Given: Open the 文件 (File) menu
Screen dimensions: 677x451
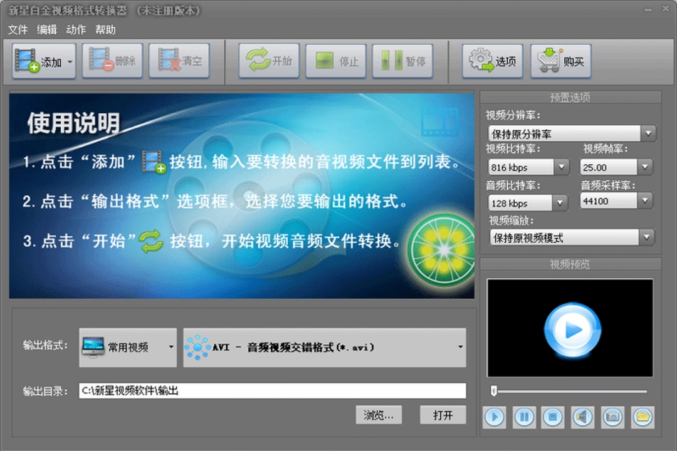Looking at the screenshot, I should 16,29.
